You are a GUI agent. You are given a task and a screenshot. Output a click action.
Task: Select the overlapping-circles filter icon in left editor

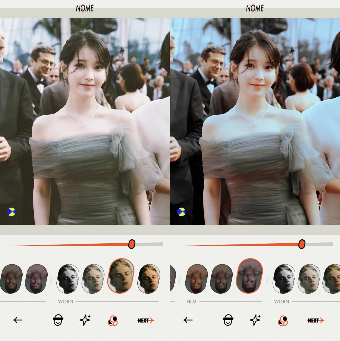point(113,320)
